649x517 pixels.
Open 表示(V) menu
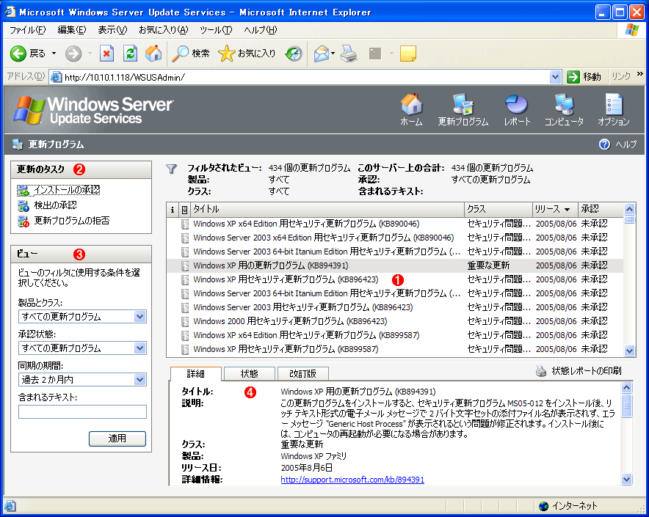(x=112, y=30)
